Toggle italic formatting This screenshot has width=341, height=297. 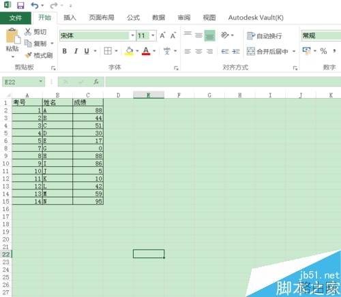76,51
